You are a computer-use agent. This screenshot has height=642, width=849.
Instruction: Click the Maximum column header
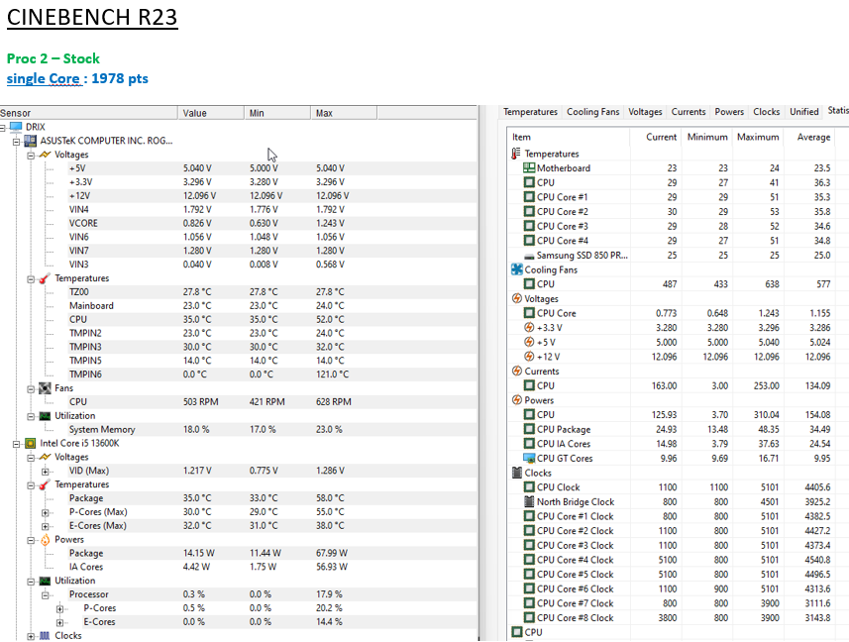758,138
